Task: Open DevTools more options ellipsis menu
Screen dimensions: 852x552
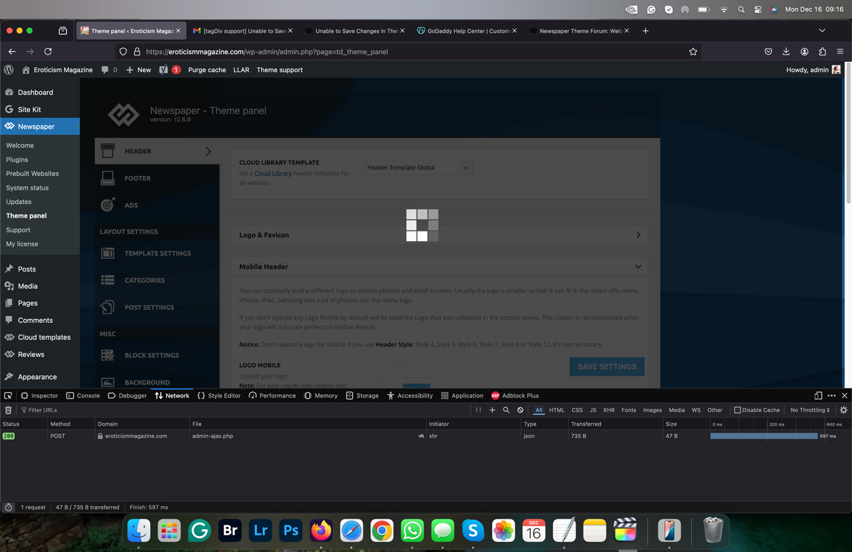Action: (x=831, y=396)
